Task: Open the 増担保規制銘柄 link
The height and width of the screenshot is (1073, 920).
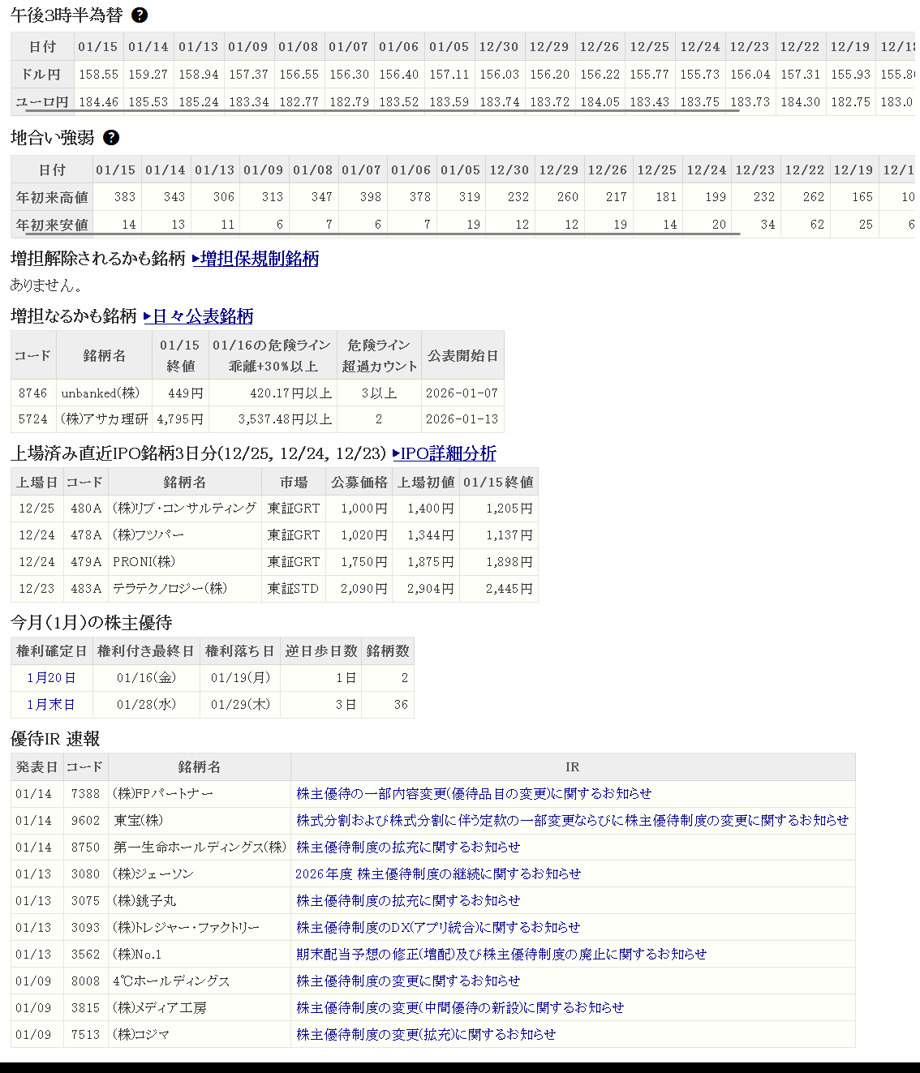Action: pos(256,259)
